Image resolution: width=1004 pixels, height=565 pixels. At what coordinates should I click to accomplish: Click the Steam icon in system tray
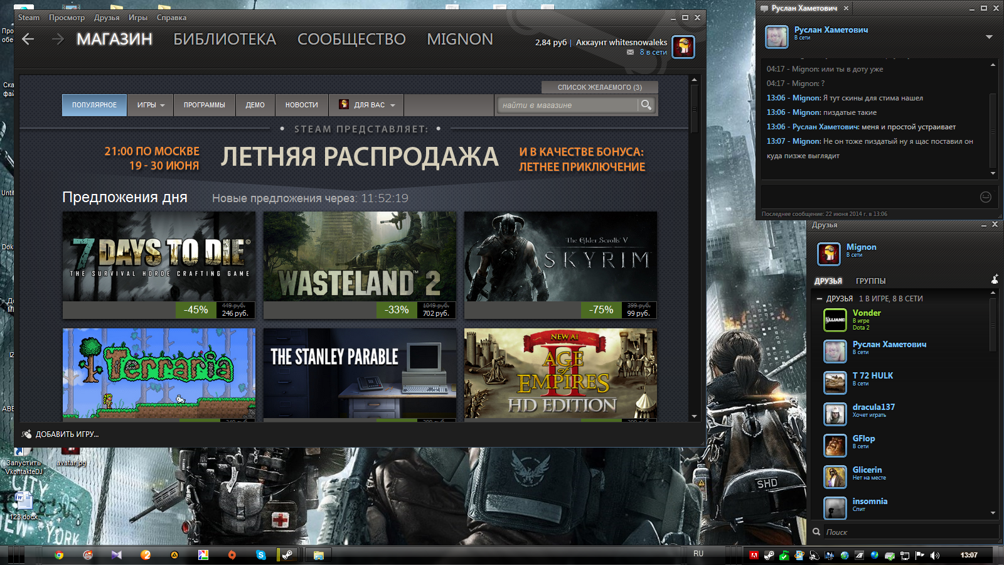point(769,555)
